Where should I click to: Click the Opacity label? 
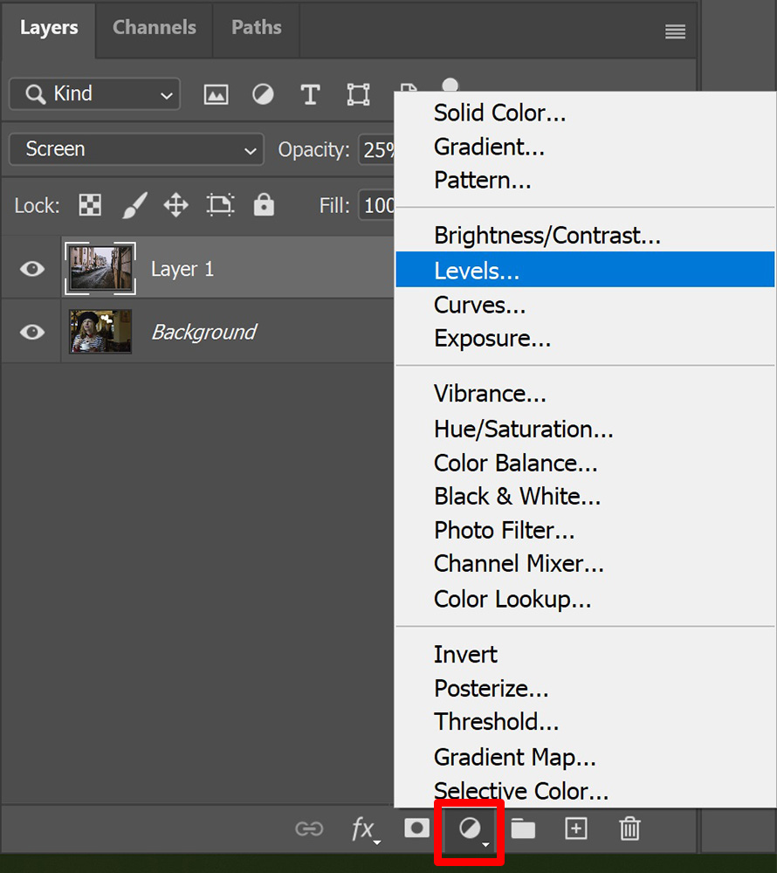pos(314,150)
